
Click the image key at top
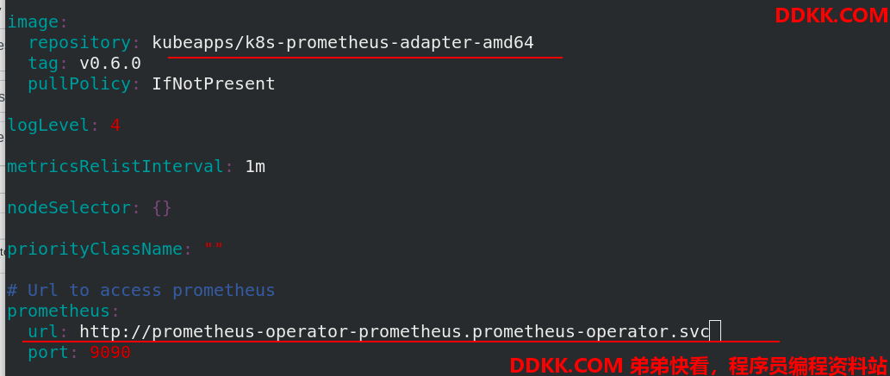click(33, 22)
